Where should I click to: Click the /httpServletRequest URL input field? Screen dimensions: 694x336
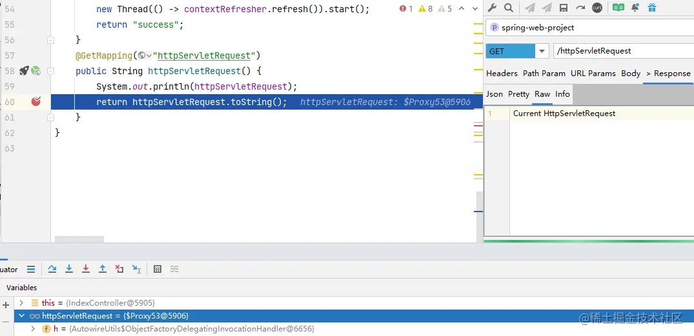click(624, 51)
